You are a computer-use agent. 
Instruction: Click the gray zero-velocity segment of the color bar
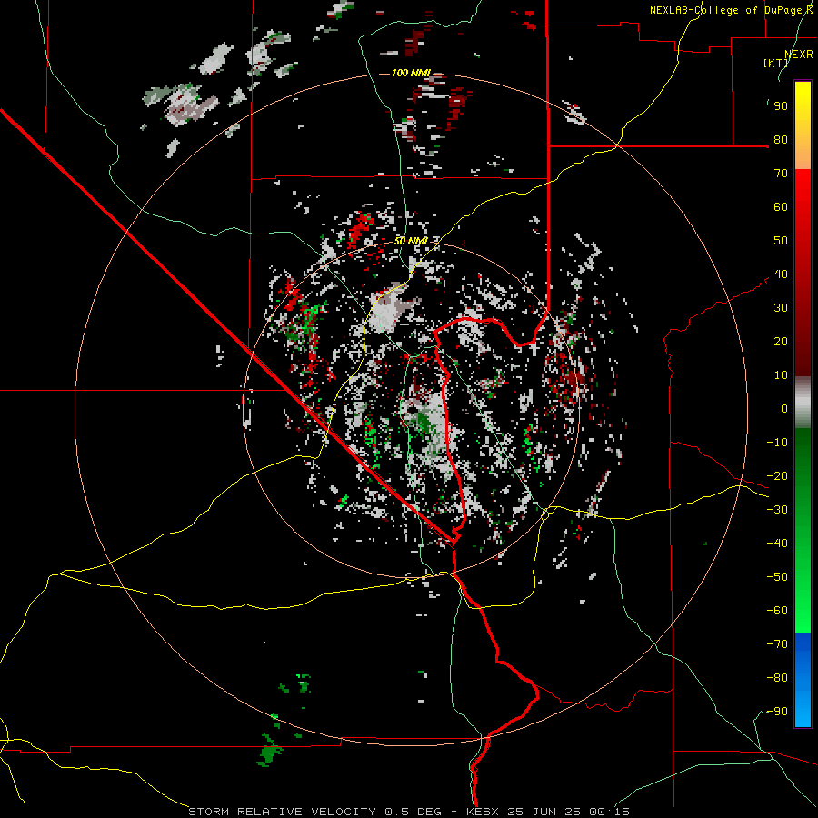tap(803, 403)
